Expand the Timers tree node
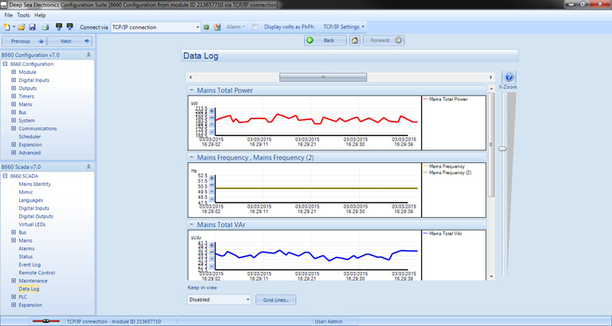The image size is (612, 326). 14,96
